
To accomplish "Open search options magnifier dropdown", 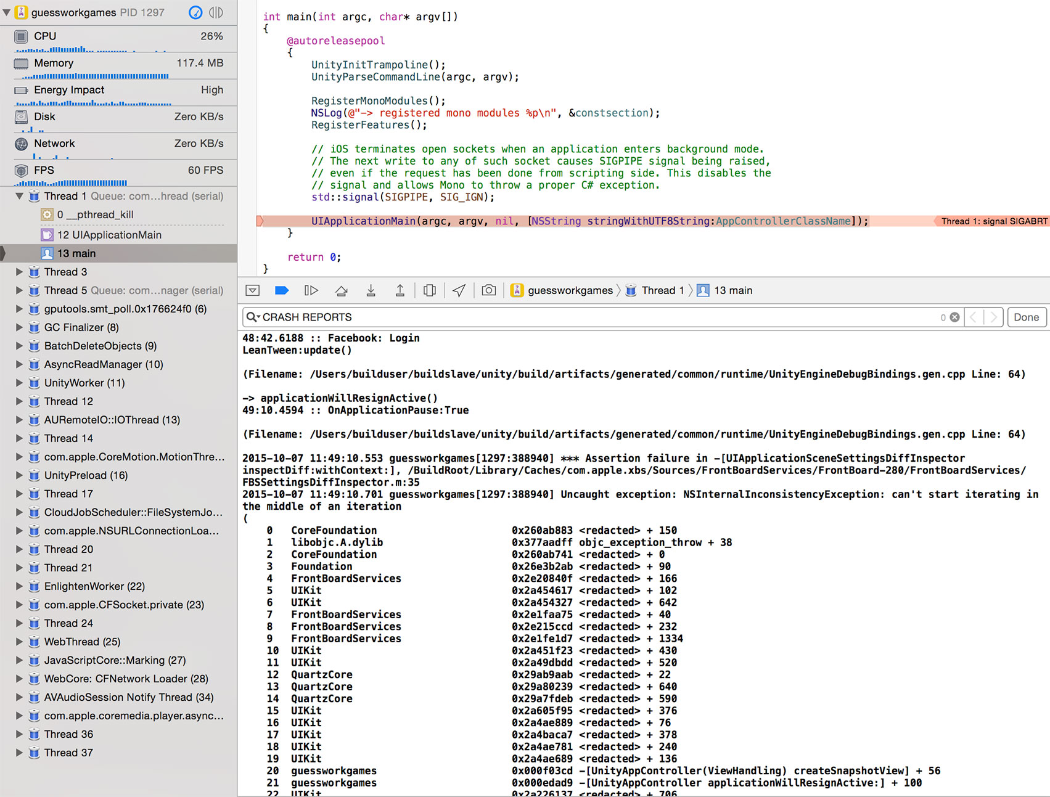I will (253, 317).
